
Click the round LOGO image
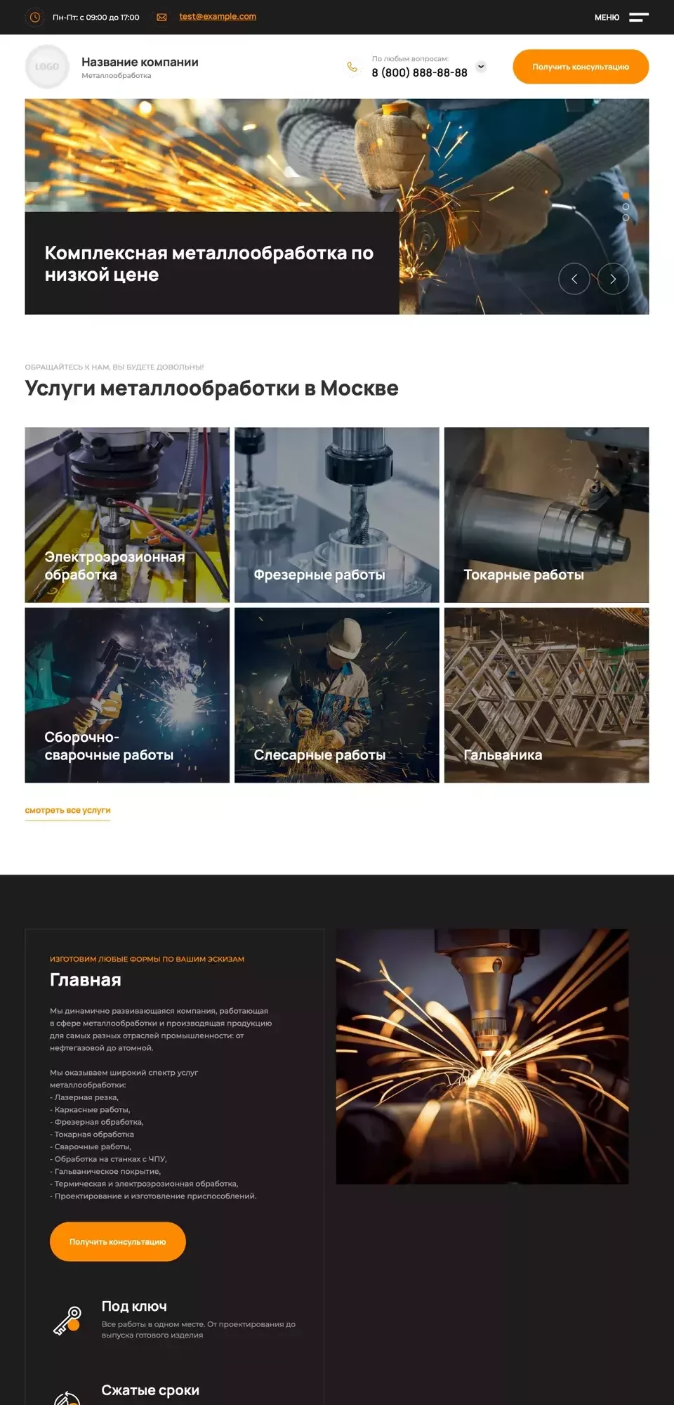pyautogui.click(x=47, y=67)
